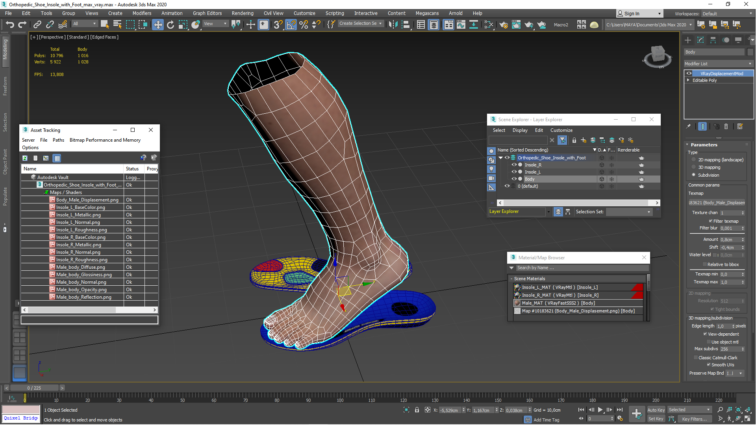756x425 pixels.
Task: Click the Auto Key button
Action: pyautogui.click(x=656, y=410)
